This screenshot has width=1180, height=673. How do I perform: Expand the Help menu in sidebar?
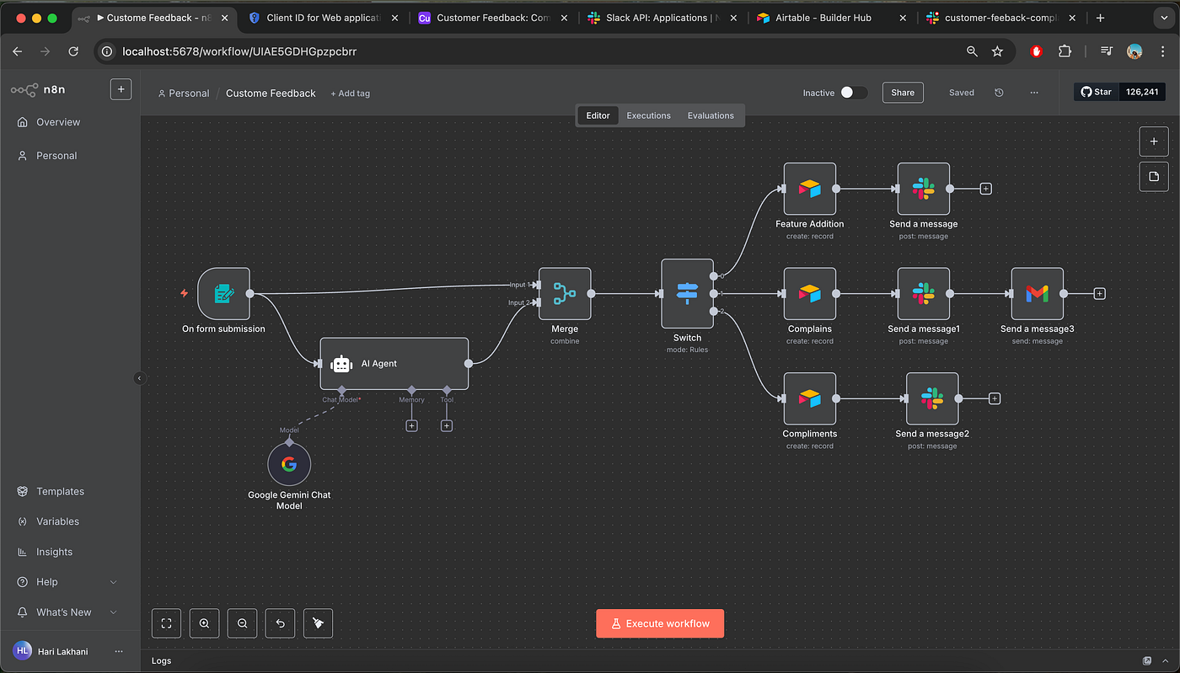tap(70, 582)
